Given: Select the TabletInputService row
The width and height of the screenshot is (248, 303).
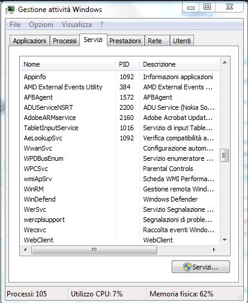Looking at the screenshot, I should [x=120, y=128].
